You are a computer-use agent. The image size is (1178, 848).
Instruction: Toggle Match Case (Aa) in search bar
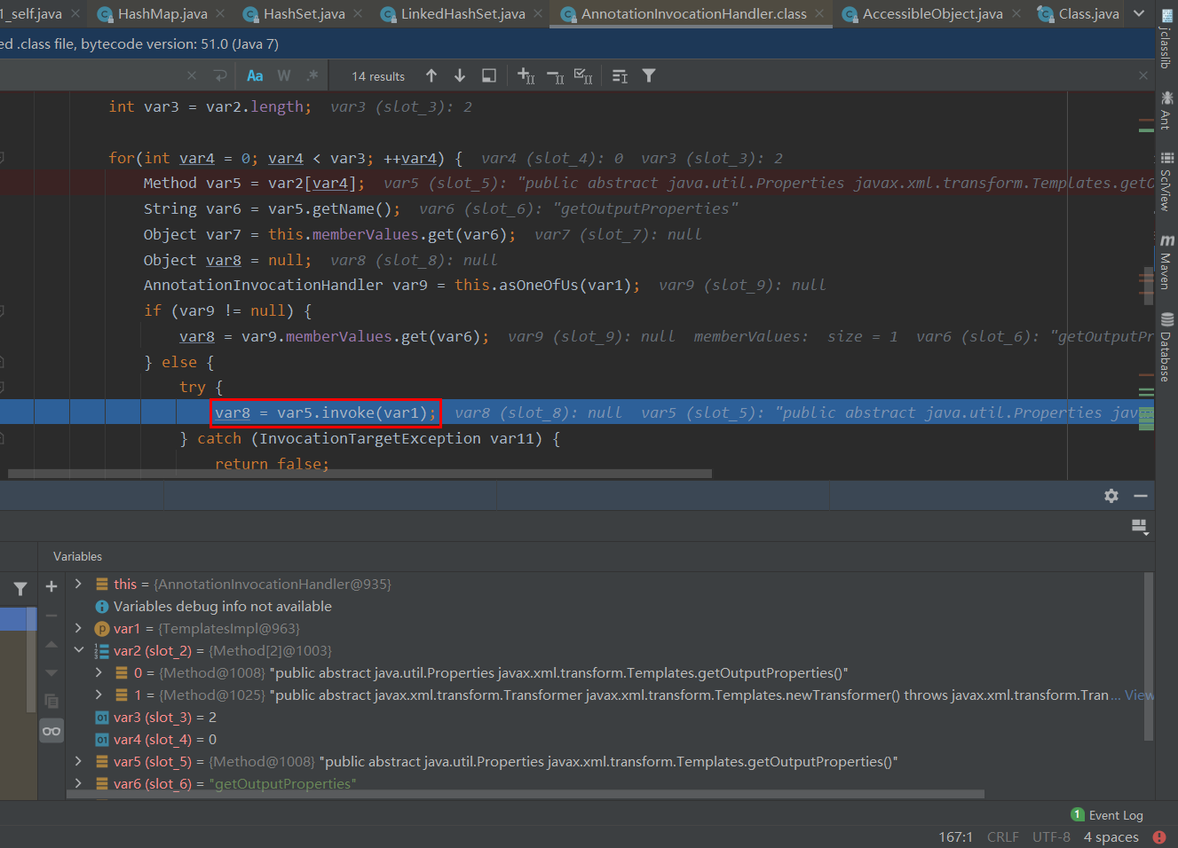(x=255, y=76)
